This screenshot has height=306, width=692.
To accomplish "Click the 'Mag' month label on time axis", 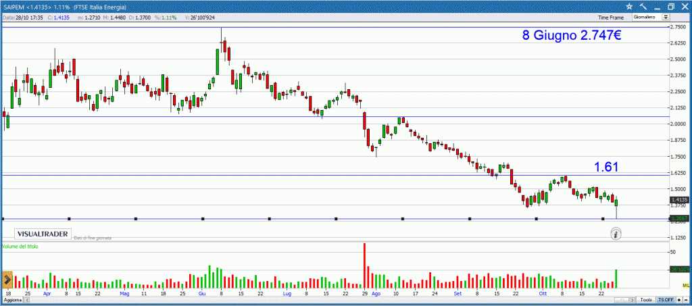I will [x=124, y=293].
